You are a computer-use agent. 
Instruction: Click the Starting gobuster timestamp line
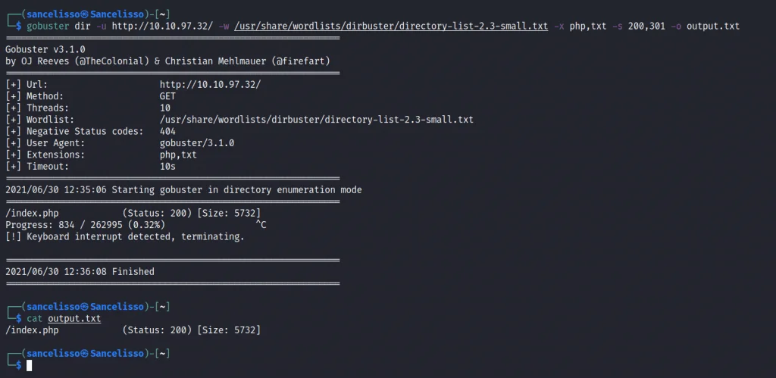click(x=183, y=189)
